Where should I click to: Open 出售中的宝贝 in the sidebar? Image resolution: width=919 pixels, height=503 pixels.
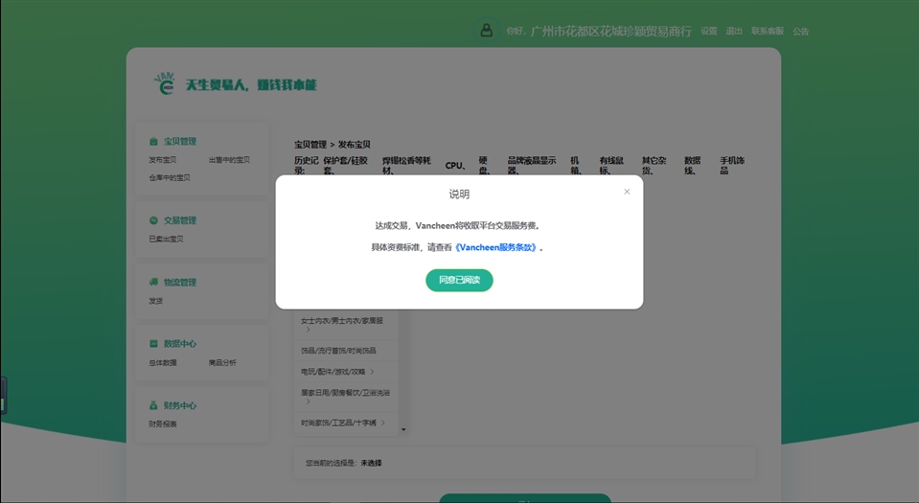click(229, 159)
